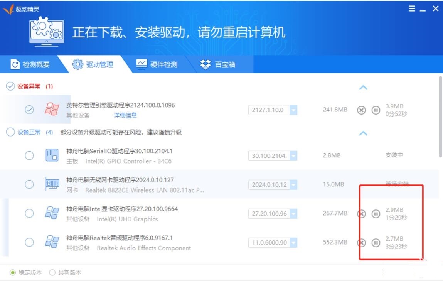Uncheck 英特尔管理引擎驱动程序 checkbox
Viewport: 443px width, 282px height.
click(29, 110)
